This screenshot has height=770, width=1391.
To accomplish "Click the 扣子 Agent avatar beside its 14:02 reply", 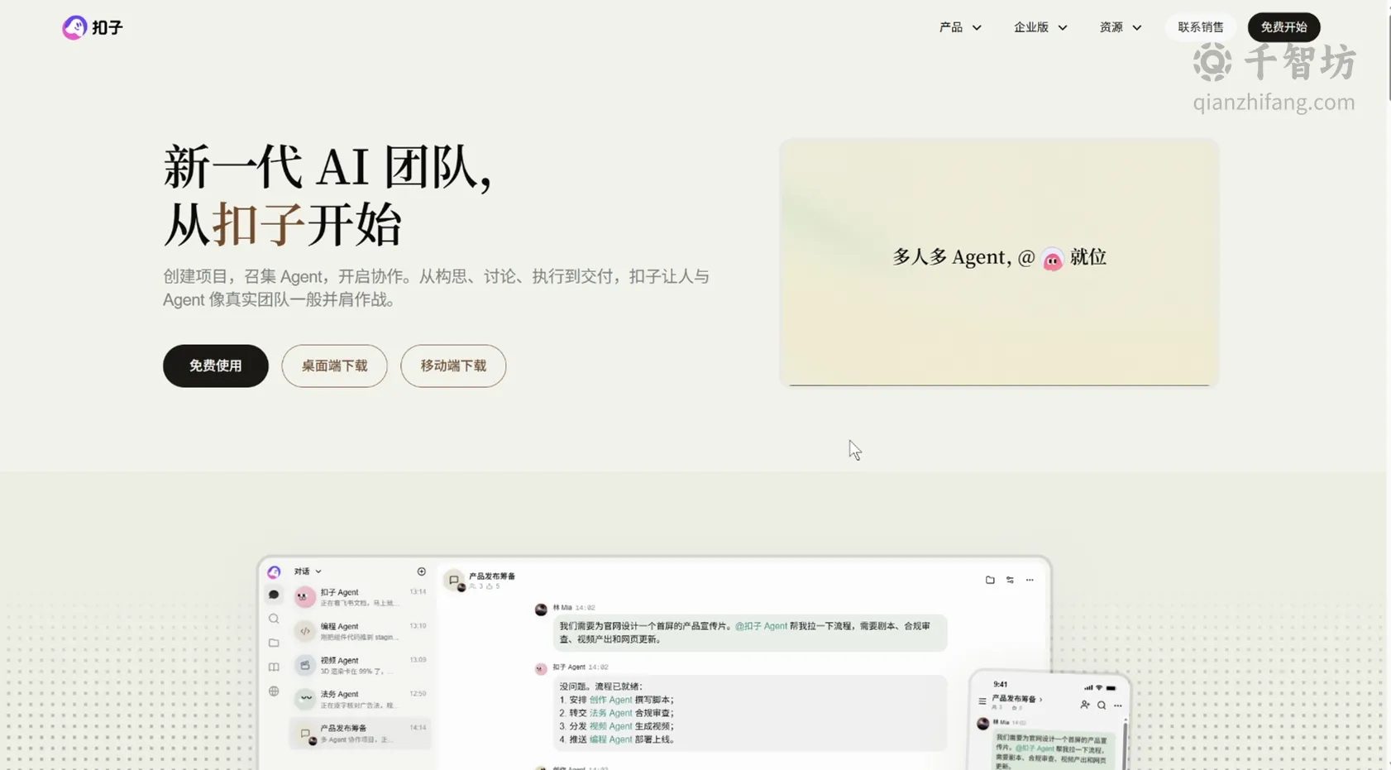I will [x=541, y=669].
